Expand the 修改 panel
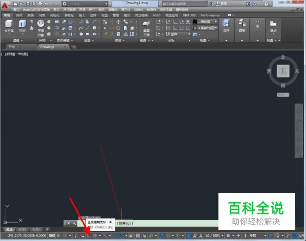The height and width of the screenshot is (241, 306). coord(120,40)
